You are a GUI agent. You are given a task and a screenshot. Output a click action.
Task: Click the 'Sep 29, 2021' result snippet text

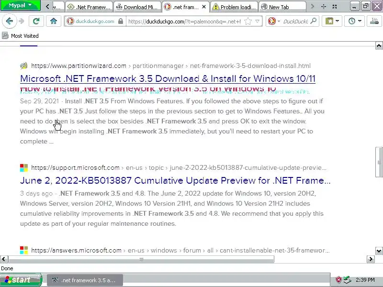click(39, 101)
